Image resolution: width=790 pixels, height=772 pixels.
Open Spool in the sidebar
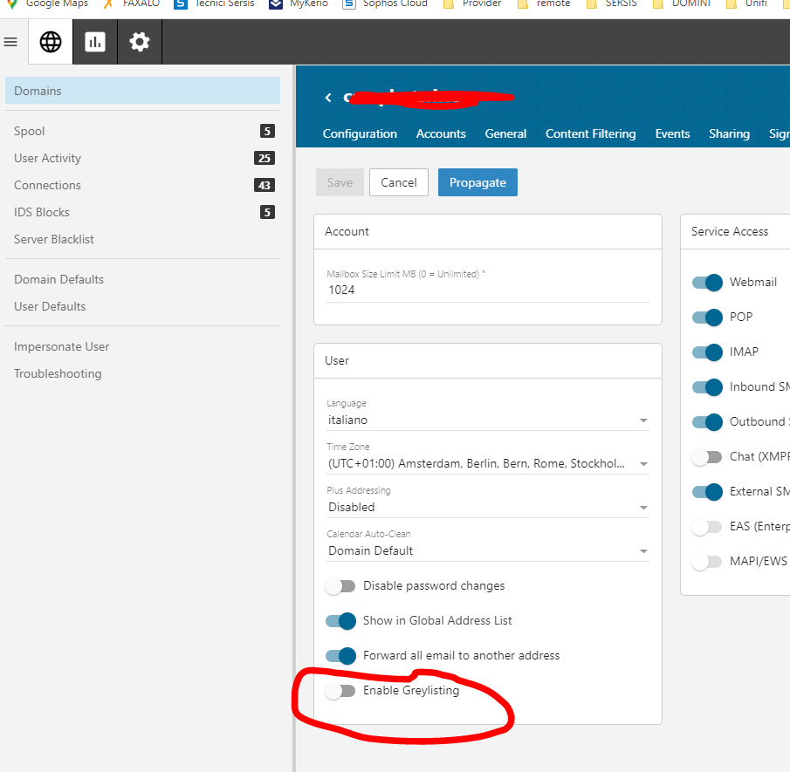tap(30, 132)
